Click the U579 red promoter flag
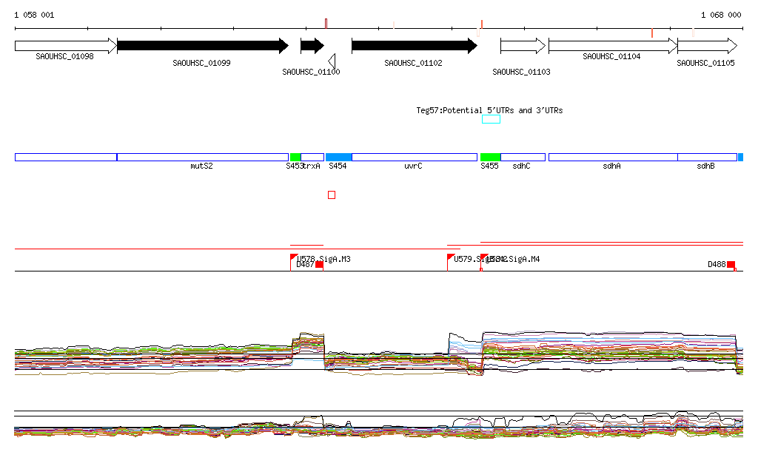758x452 pixels. pos(451,257)
